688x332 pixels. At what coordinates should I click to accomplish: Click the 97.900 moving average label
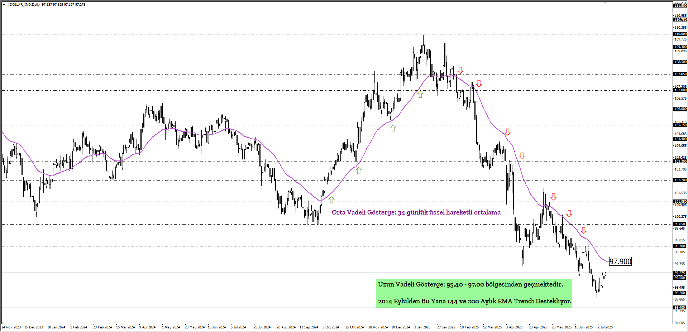[x=620, y=261]
